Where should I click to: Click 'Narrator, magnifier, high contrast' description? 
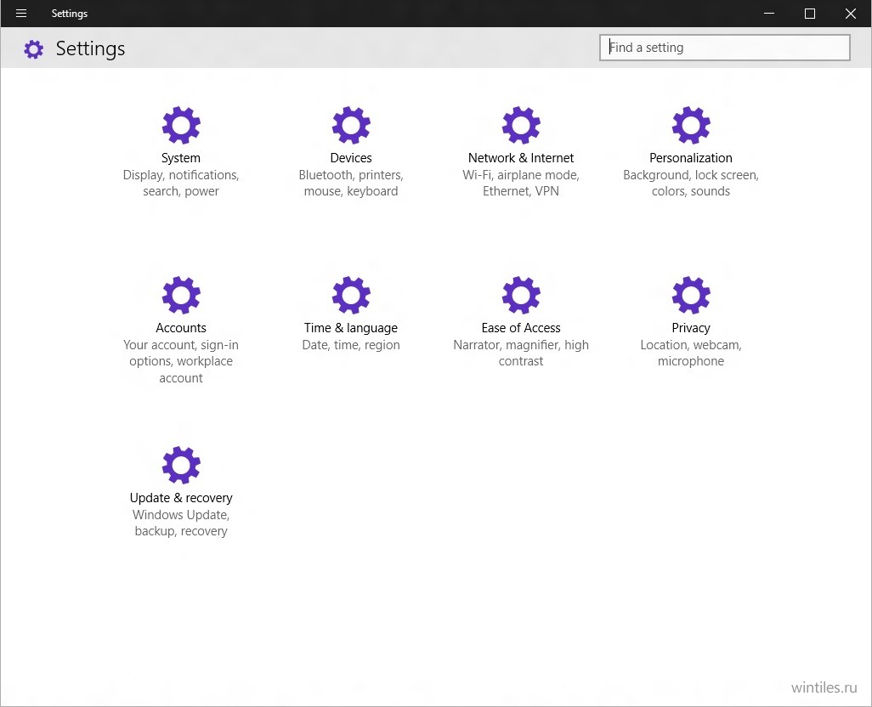point(521,353)
